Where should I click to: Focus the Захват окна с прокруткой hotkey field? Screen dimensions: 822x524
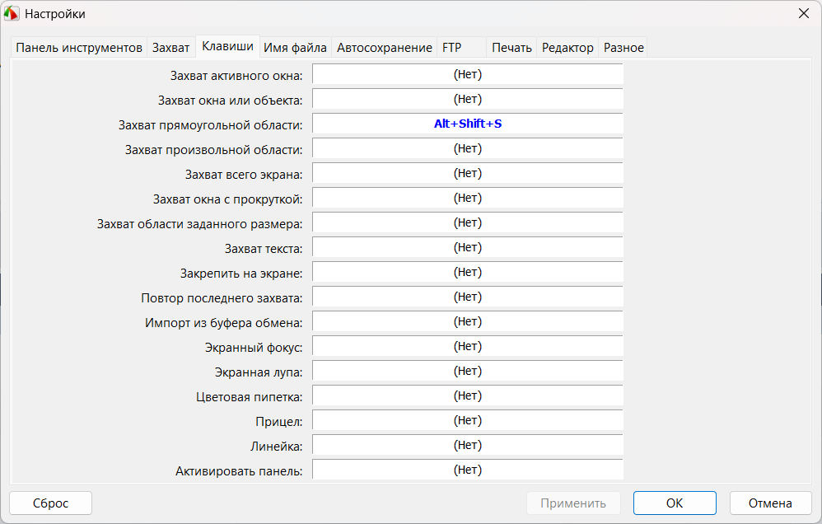coord(468,198)
